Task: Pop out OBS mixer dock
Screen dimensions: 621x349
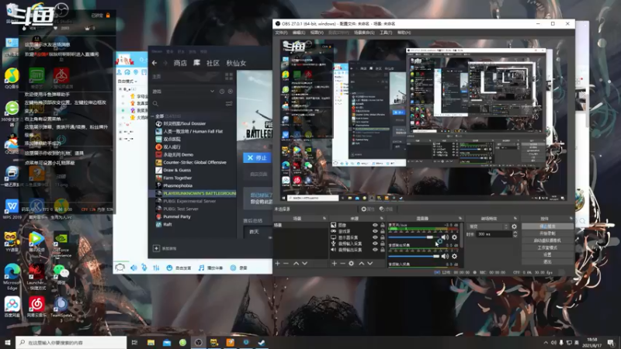Action: [x=460, y=219]
